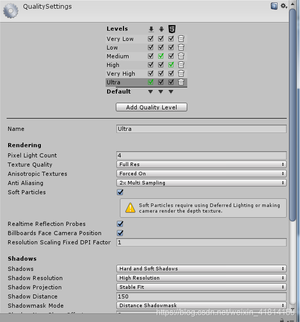This screenshot has width=300, height=322.
Task: Click the QualitySettings gear asset icon
Action: tap(11, 10)
